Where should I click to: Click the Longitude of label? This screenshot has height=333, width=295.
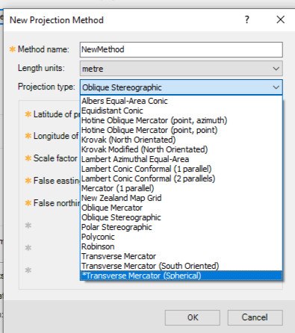(x=56, y=136)
